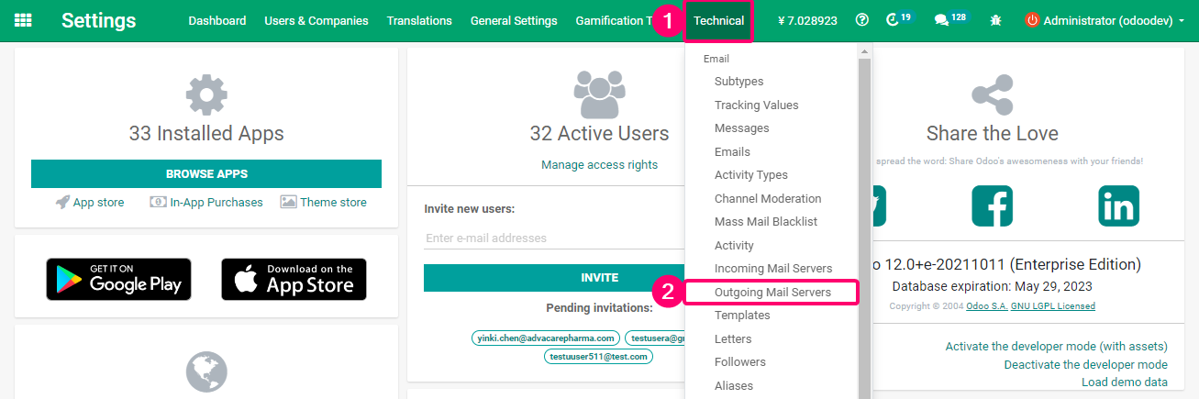Viewport: 1199px width, 399px height.
Task: Click the Technical dropdown menu scrollbar
Action: pyautogui.click(x=863, y=220)
